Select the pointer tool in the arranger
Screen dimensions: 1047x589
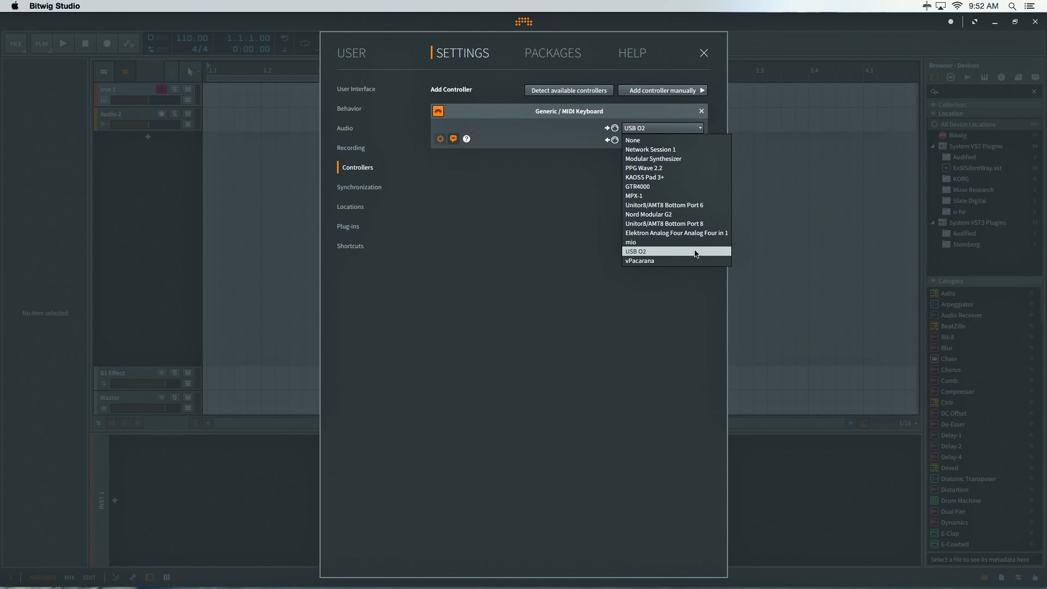[190, 71]
